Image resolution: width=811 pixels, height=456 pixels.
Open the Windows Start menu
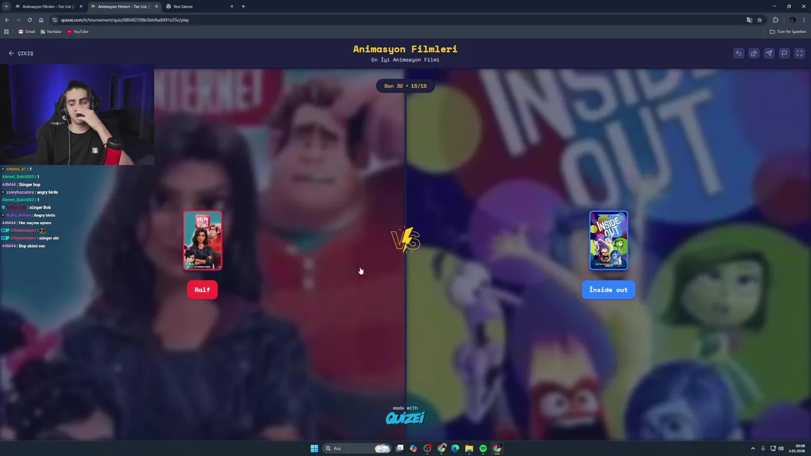[314, 448]
